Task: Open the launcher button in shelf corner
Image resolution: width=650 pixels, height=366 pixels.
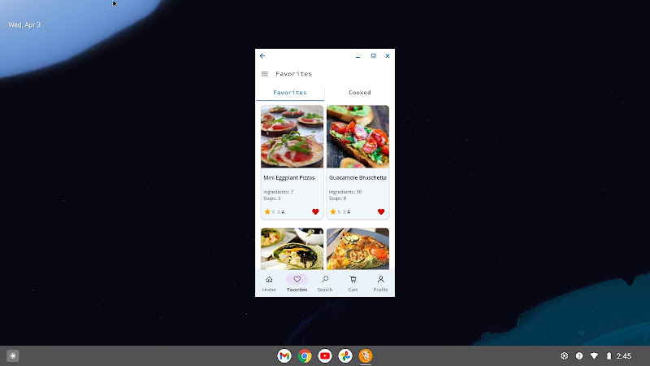Action: point(13,355)
